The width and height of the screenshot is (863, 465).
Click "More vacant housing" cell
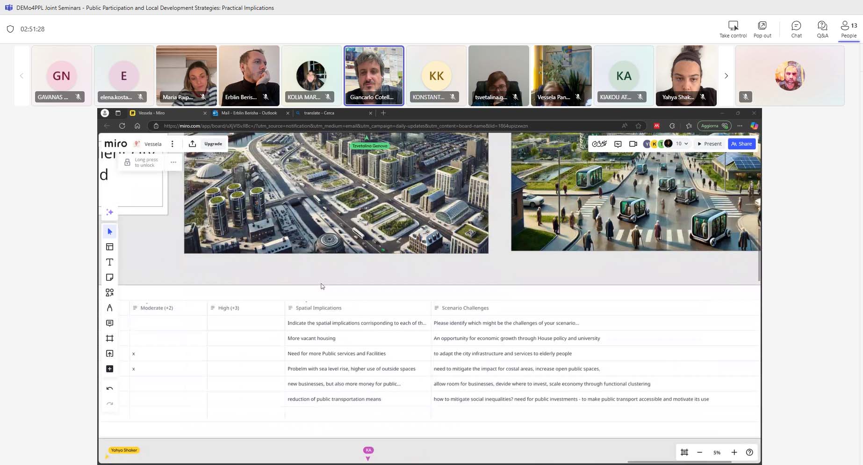point(358,338)
